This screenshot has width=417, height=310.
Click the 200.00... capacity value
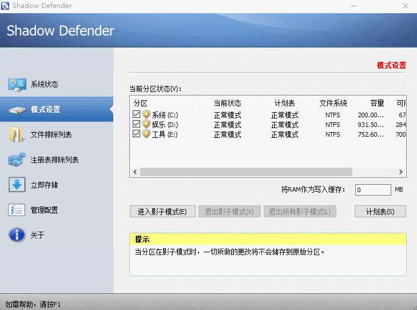tap(371, 115)
